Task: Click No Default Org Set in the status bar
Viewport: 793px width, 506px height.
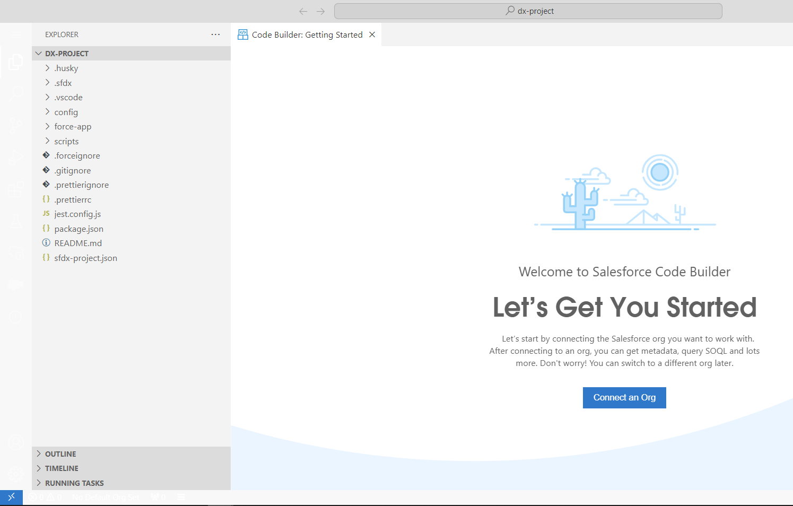Action: (105, 497)
